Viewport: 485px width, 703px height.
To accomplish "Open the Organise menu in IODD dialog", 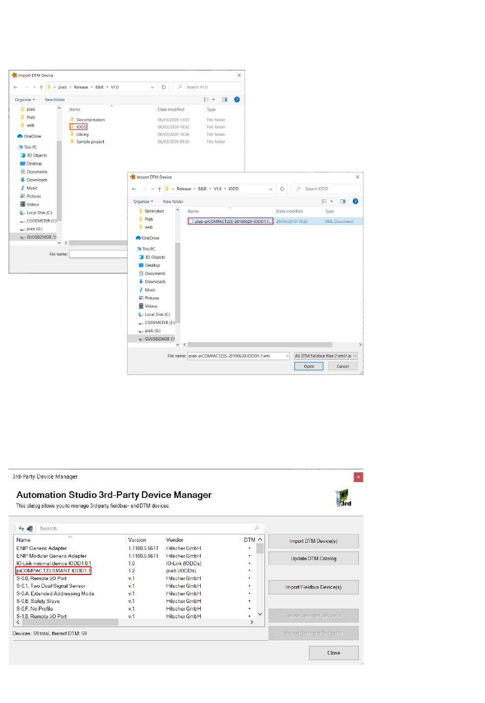I will 143,202.
